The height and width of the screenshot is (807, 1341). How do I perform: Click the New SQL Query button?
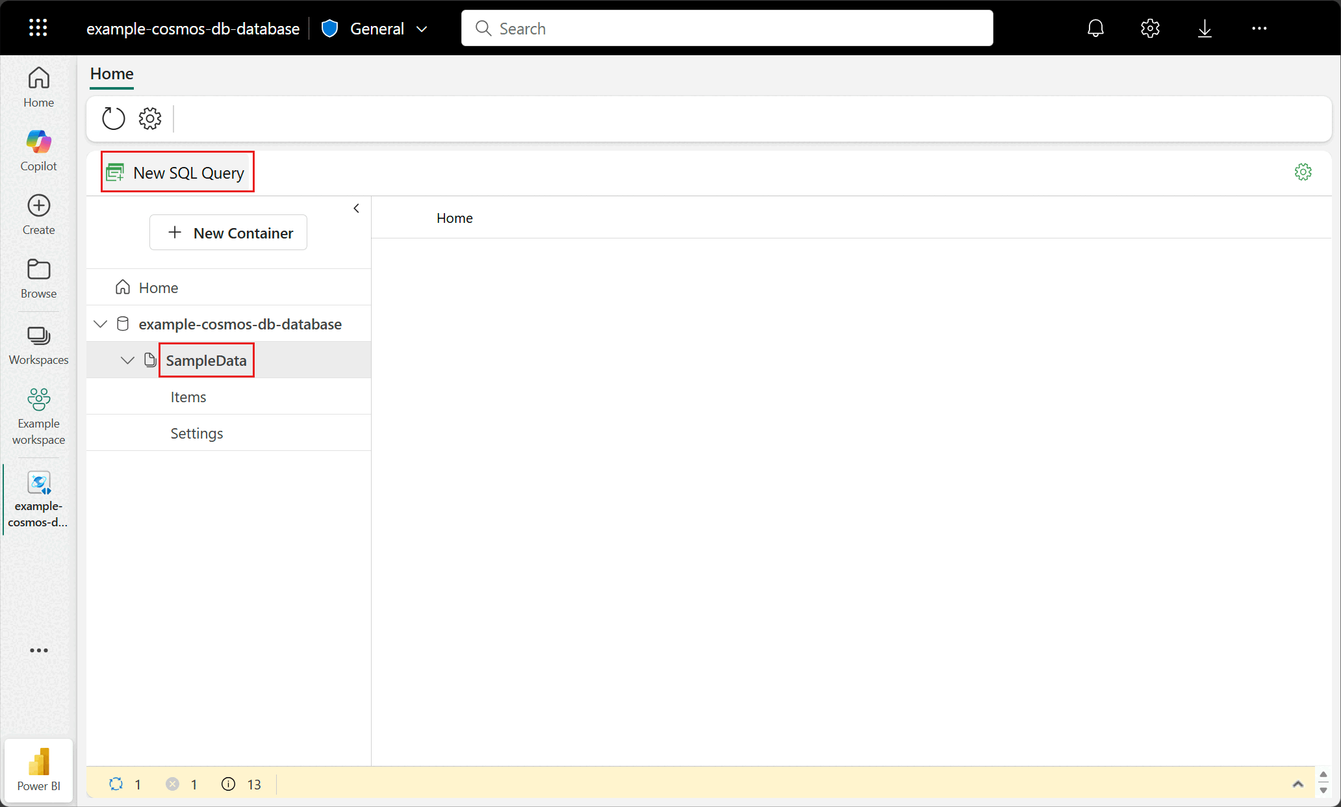point(177,173)
